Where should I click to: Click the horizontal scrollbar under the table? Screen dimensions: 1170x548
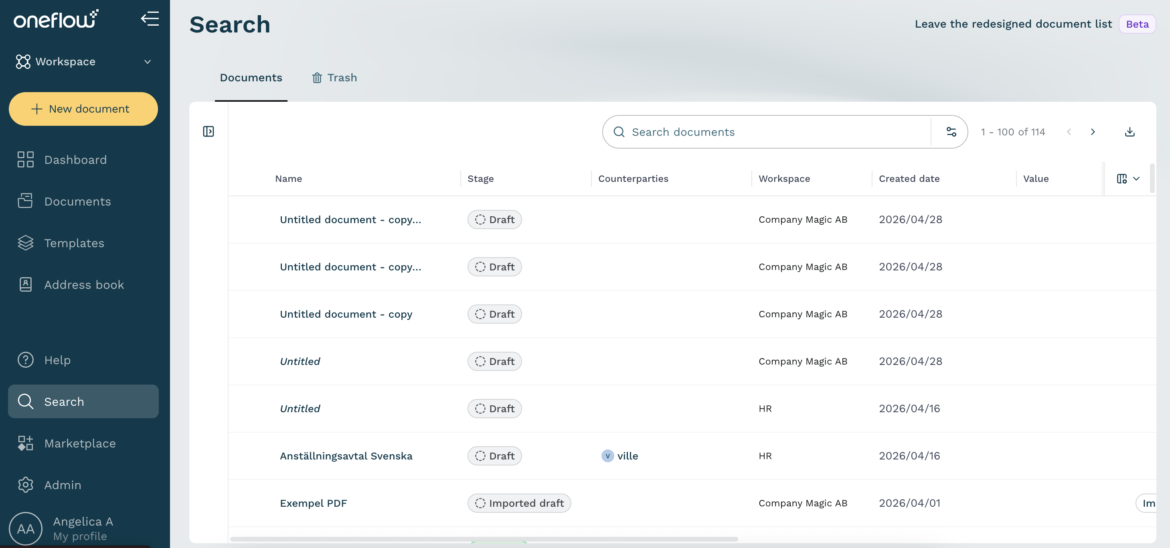pos(484,539)
